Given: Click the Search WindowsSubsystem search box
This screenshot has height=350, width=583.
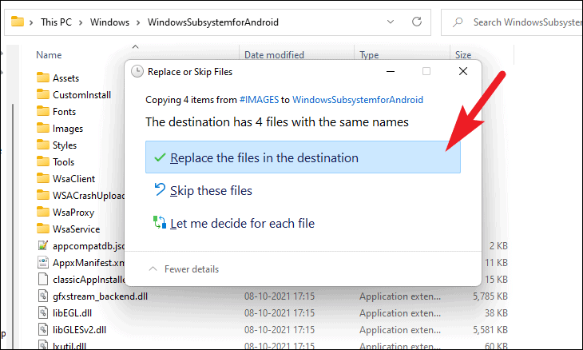Looking at the screenshot, I should coord(512,22).
